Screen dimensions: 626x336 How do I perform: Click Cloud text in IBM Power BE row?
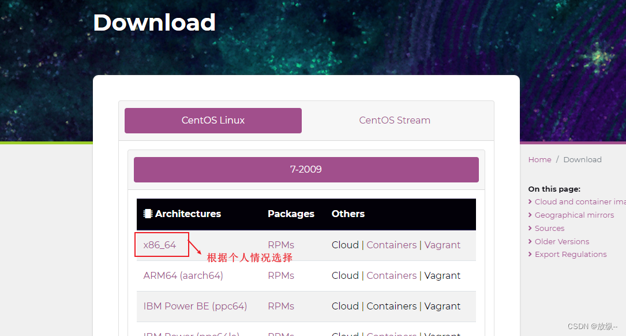(x=346, y=306)
